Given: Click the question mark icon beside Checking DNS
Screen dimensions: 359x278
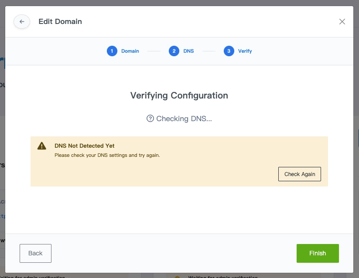Looking at the screenshot, I should pyautogui.click(x=150, y=119).
